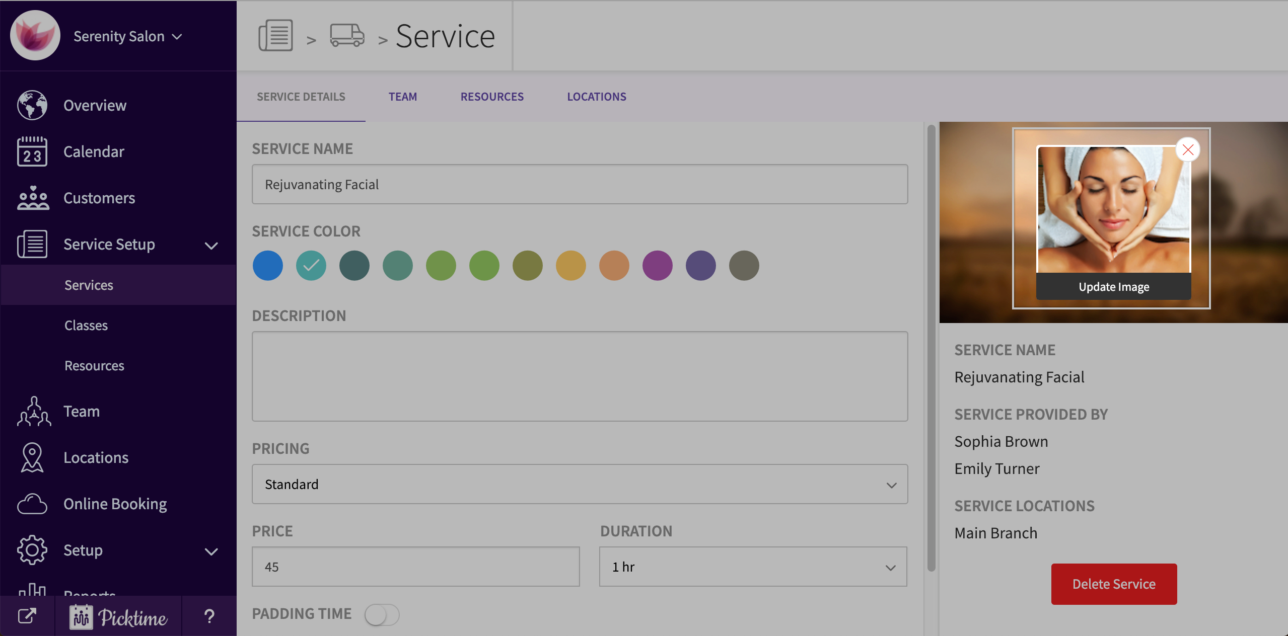Remove service image with red X
This screenshot has width=1288, height=636.
tap(1188, 149)
